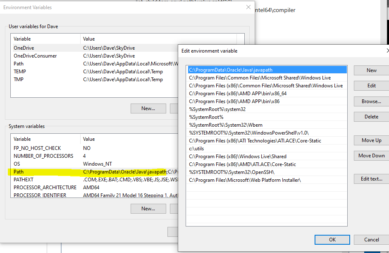Select the OneDriveConsumer user variable name
The width and height of the screenshot is (389, 253).
tap(35, 56)
